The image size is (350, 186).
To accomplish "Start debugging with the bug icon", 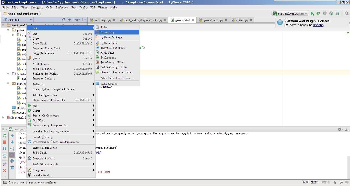I will tap(318, 14).
